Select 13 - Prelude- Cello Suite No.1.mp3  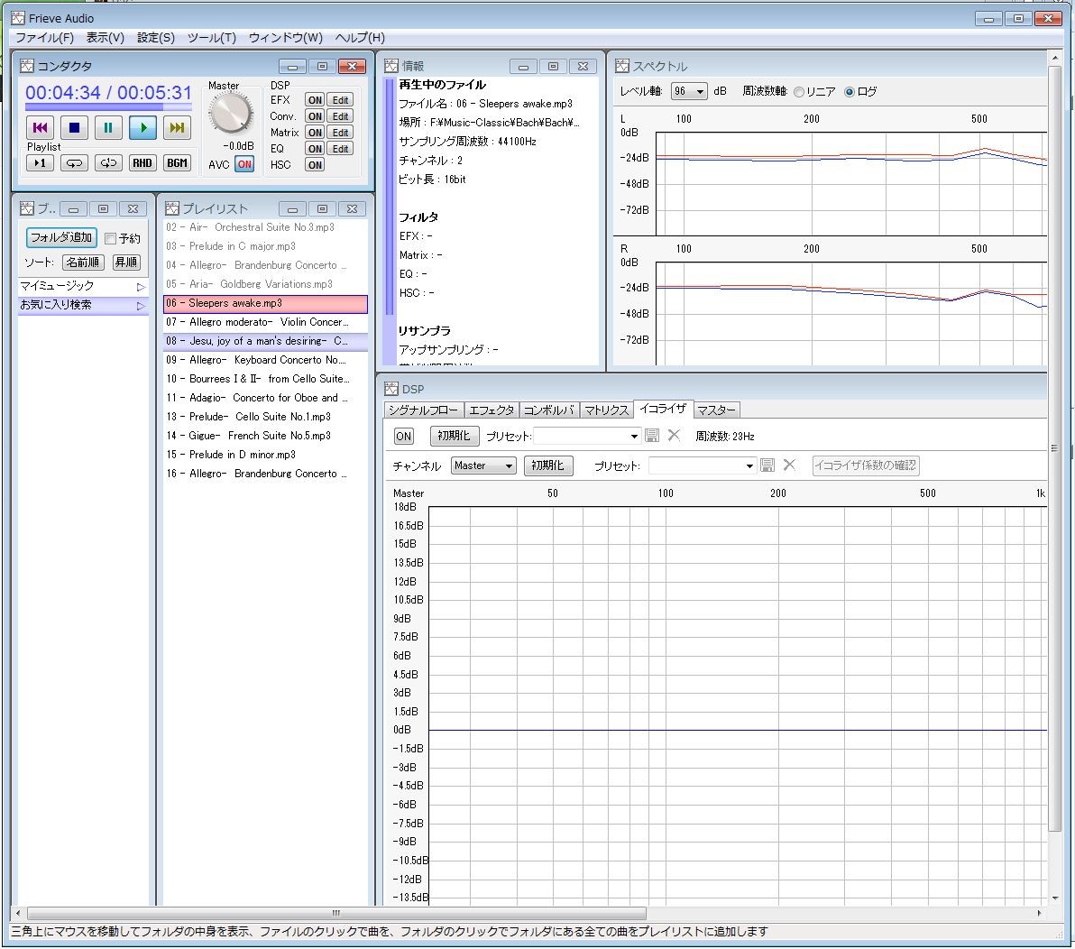click(x=265, y=416)
